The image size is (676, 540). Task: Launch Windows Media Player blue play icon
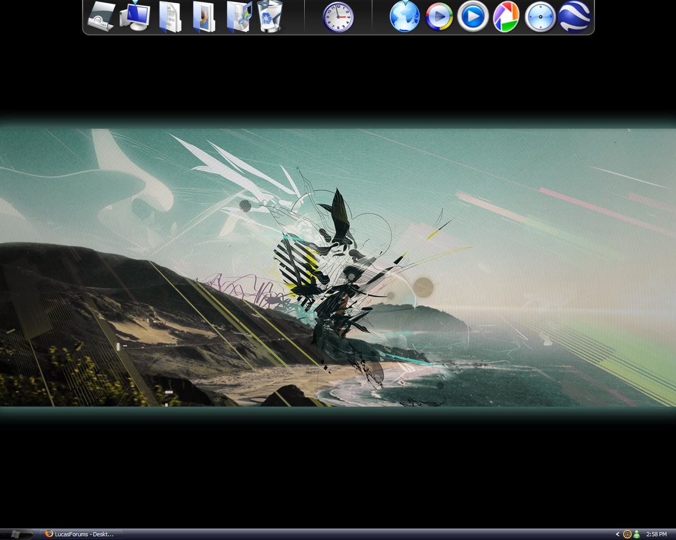pos(472,17)
